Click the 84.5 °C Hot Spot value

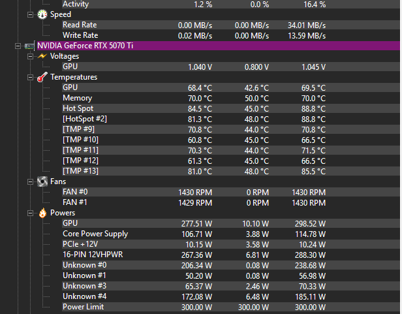point(200,109)
